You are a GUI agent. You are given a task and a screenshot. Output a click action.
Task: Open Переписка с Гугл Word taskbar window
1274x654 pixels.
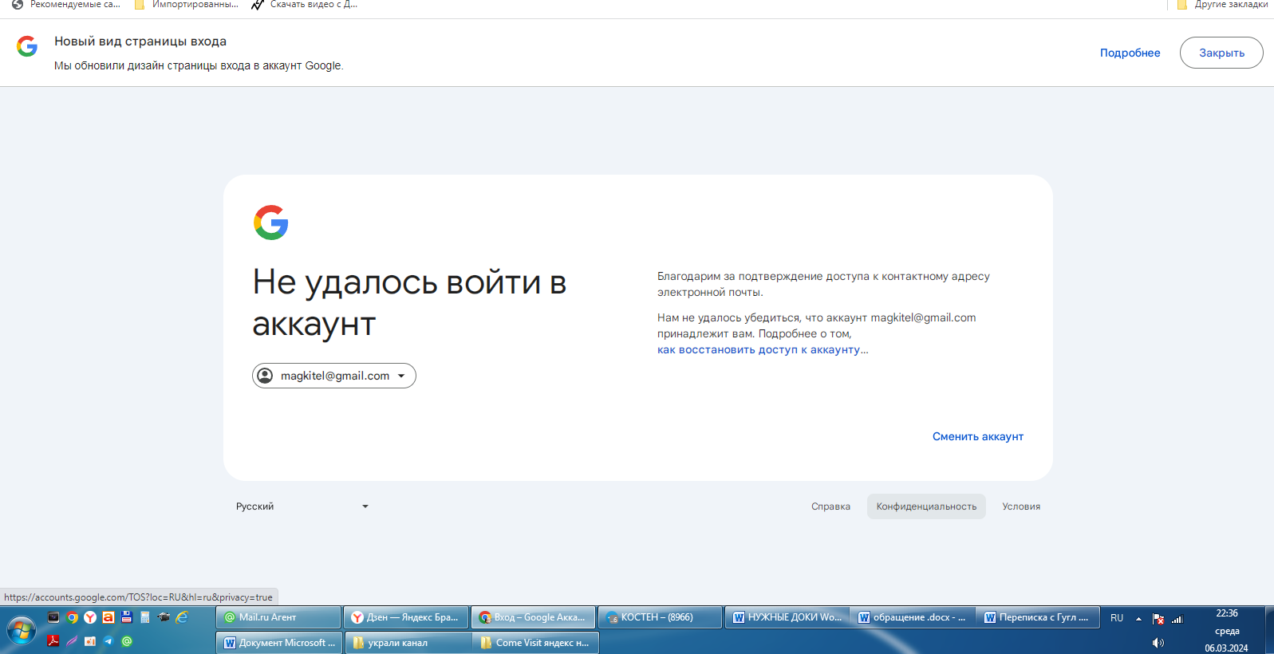coord(1039,617)
